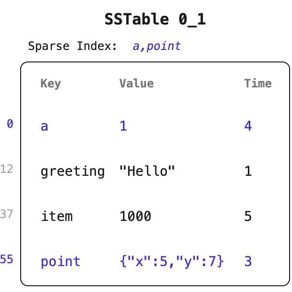Click time value 5 in item row
The height and width of the screenshot is (292, 292).
click(x=248, y=216)
